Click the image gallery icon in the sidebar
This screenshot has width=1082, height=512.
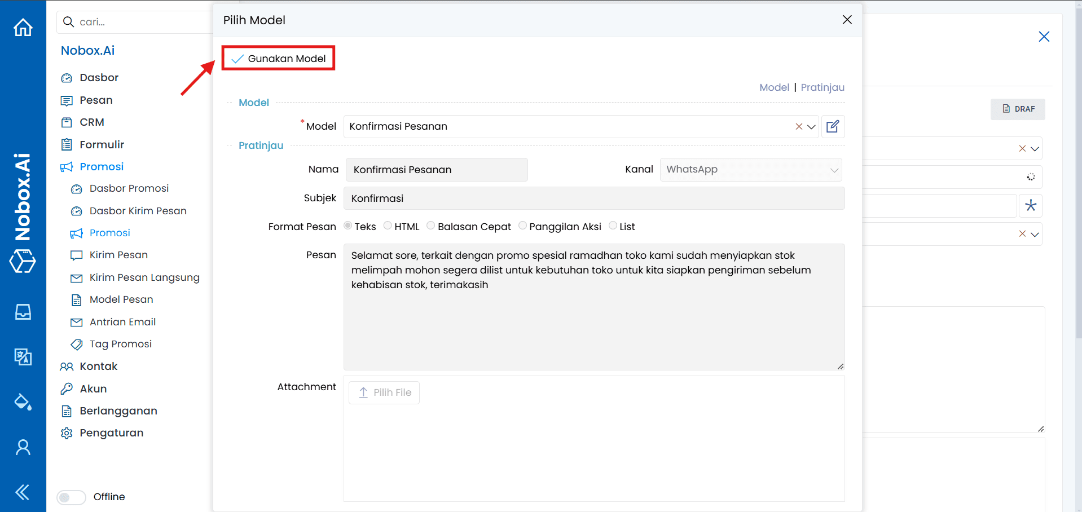pos(23,357)
